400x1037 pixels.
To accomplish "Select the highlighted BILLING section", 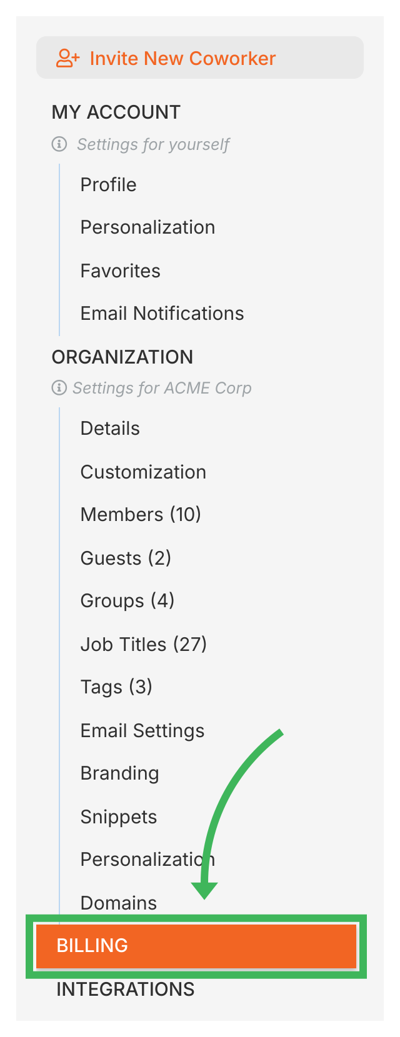I will pos(196,946).
